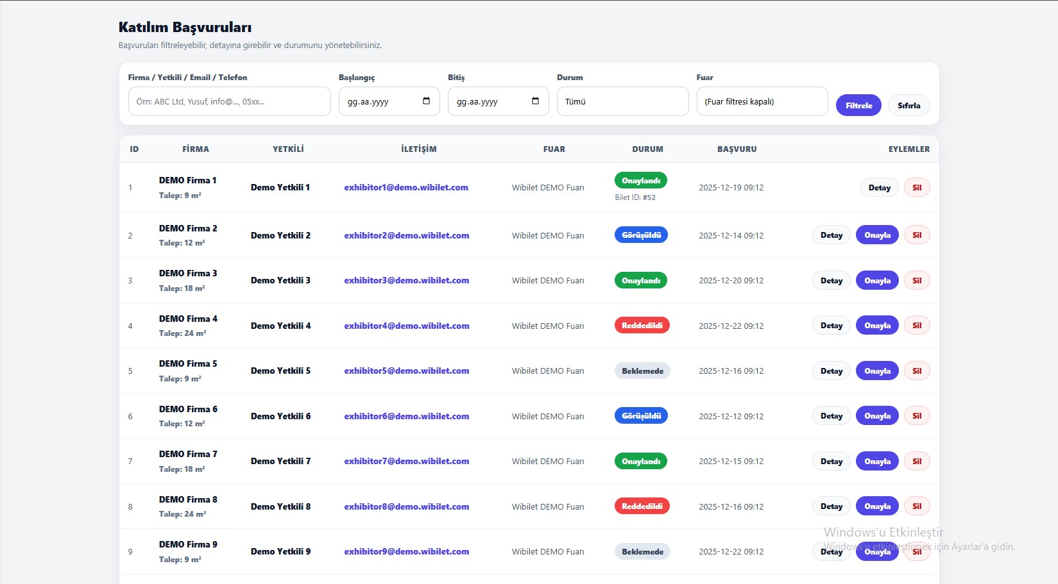Click exhibitor4@demo.wibilet.com email link

(x=406, y=326)
